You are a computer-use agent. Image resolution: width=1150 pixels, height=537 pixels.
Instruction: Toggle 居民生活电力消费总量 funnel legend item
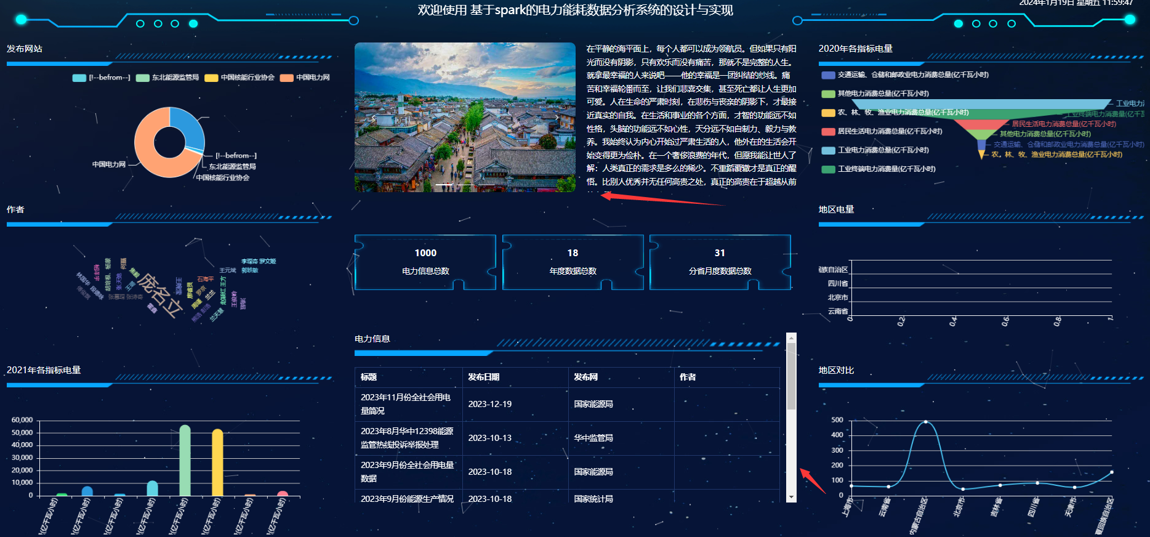882,131
